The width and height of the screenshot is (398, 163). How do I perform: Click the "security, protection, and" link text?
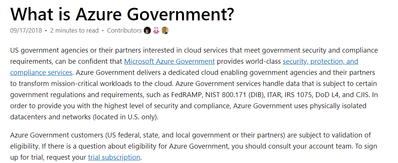coord(320,61)
